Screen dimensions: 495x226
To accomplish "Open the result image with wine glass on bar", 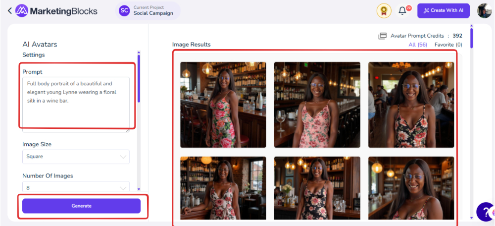I will 317,105.
